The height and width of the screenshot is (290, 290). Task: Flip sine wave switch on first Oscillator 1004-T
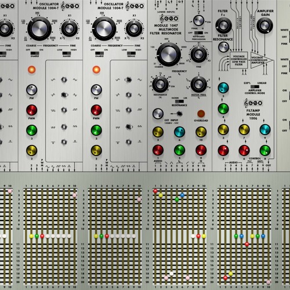(x=64, y=79)
